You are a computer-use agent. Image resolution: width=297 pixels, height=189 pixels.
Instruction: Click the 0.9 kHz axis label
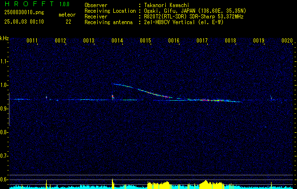(x=4, y=109)
